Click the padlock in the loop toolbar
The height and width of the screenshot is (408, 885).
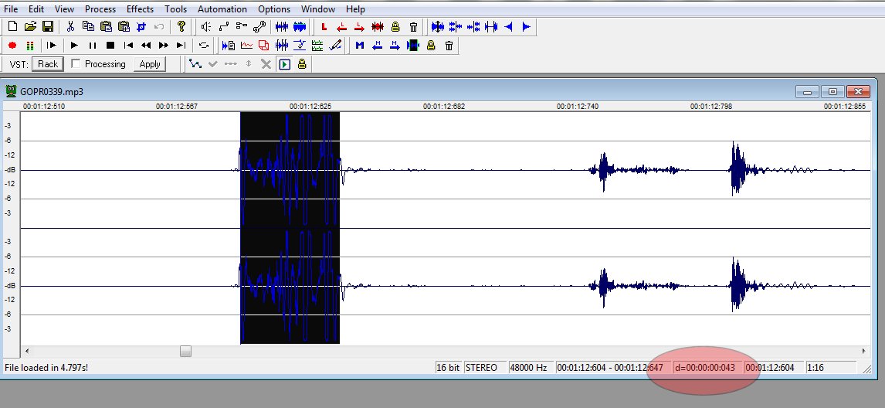coord(395,26)
